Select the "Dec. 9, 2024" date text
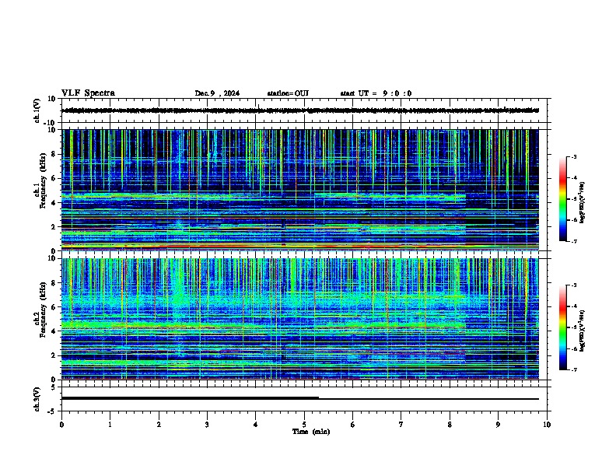This screenshot has width=616, height=476. point(217,93)
